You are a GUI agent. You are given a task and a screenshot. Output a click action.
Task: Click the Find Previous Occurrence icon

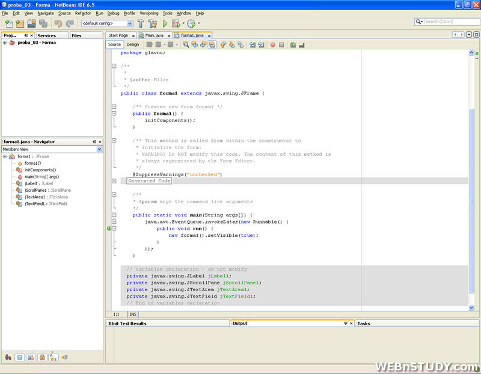194,44
